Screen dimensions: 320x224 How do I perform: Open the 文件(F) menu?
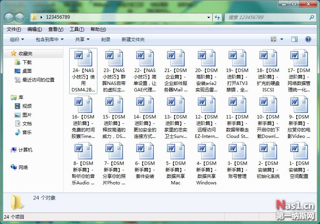click(x=14, y=29)
